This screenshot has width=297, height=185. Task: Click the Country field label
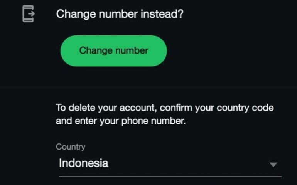[x=70, y=147]
